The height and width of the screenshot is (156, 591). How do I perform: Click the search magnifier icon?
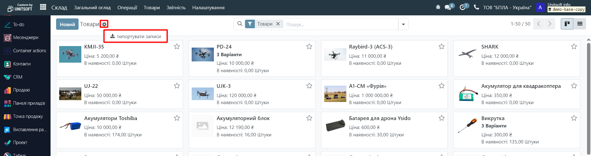(240, 24)
